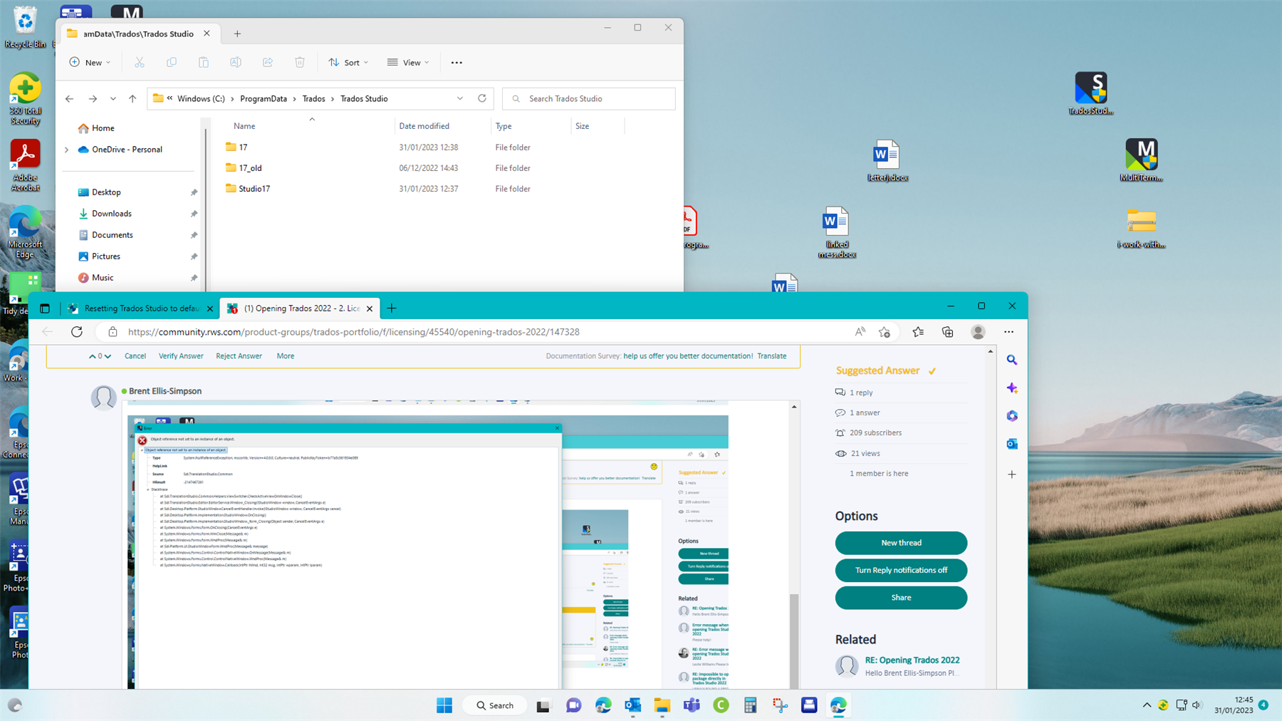Click inside the Search Trados Studio box
Screen dimensions: 1282x721
click(588, 98)
